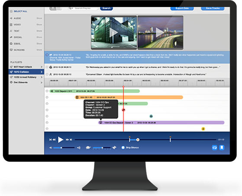Click the loop playback icon
The image size is (242, 196).
[x=215, y=147]
